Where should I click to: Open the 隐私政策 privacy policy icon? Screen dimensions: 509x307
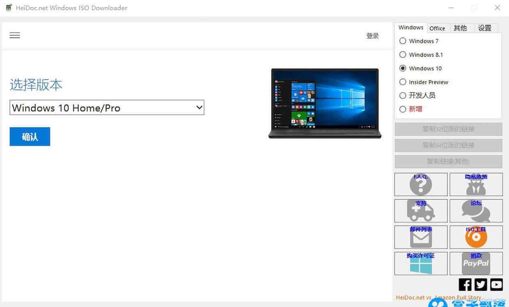(476, 184)
